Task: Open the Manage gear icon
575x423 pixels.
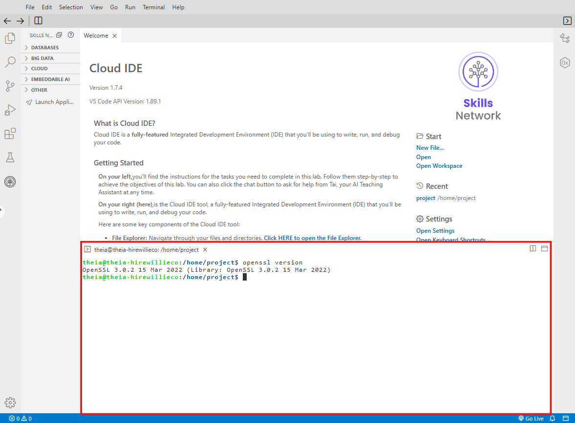Action: click(10, 403)
